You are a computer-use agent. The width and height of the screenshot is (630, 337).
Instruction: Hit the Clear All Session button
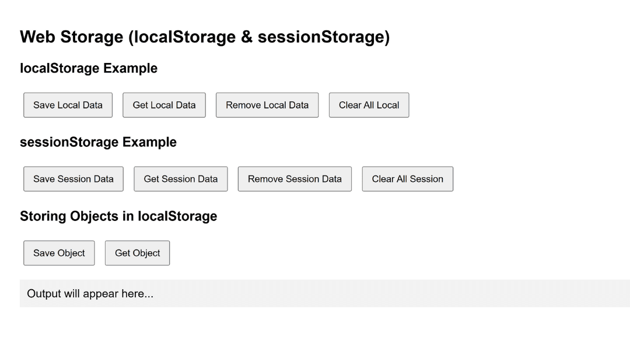[x=407, y=179]
